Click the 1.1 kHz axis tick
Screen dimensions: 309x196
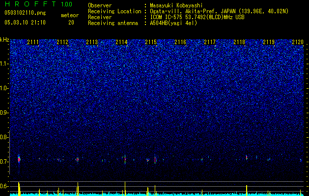pos(5,64)
